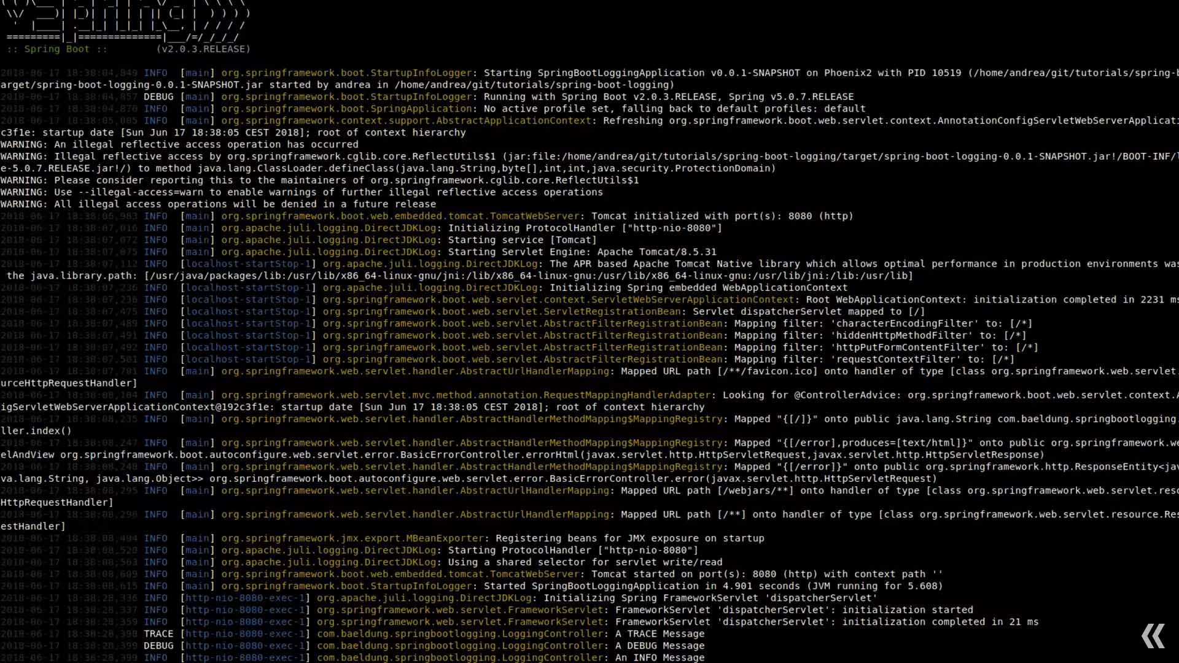Click 'WARNING: All illegal access operations' line
1179x663 pixels.
[x=218, y=204]
